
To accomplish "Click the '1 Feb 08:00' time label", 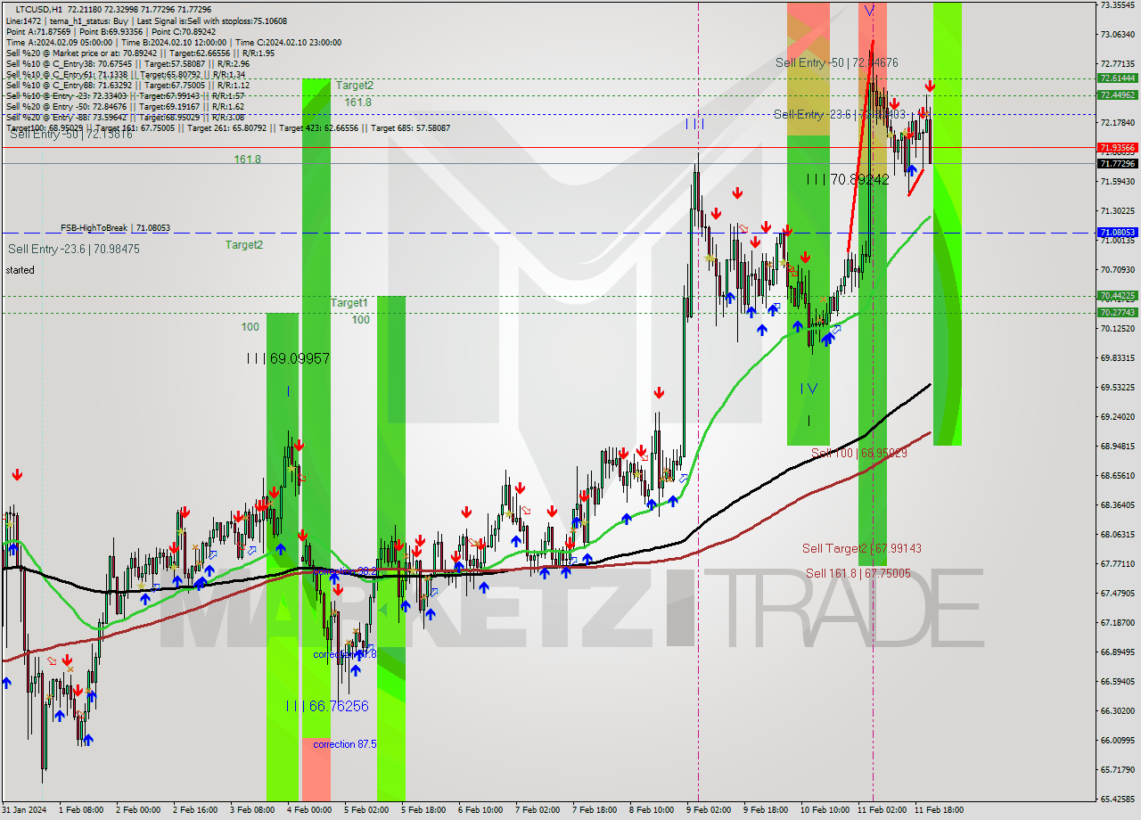I will pyautogui.click(x=81, y=811).
